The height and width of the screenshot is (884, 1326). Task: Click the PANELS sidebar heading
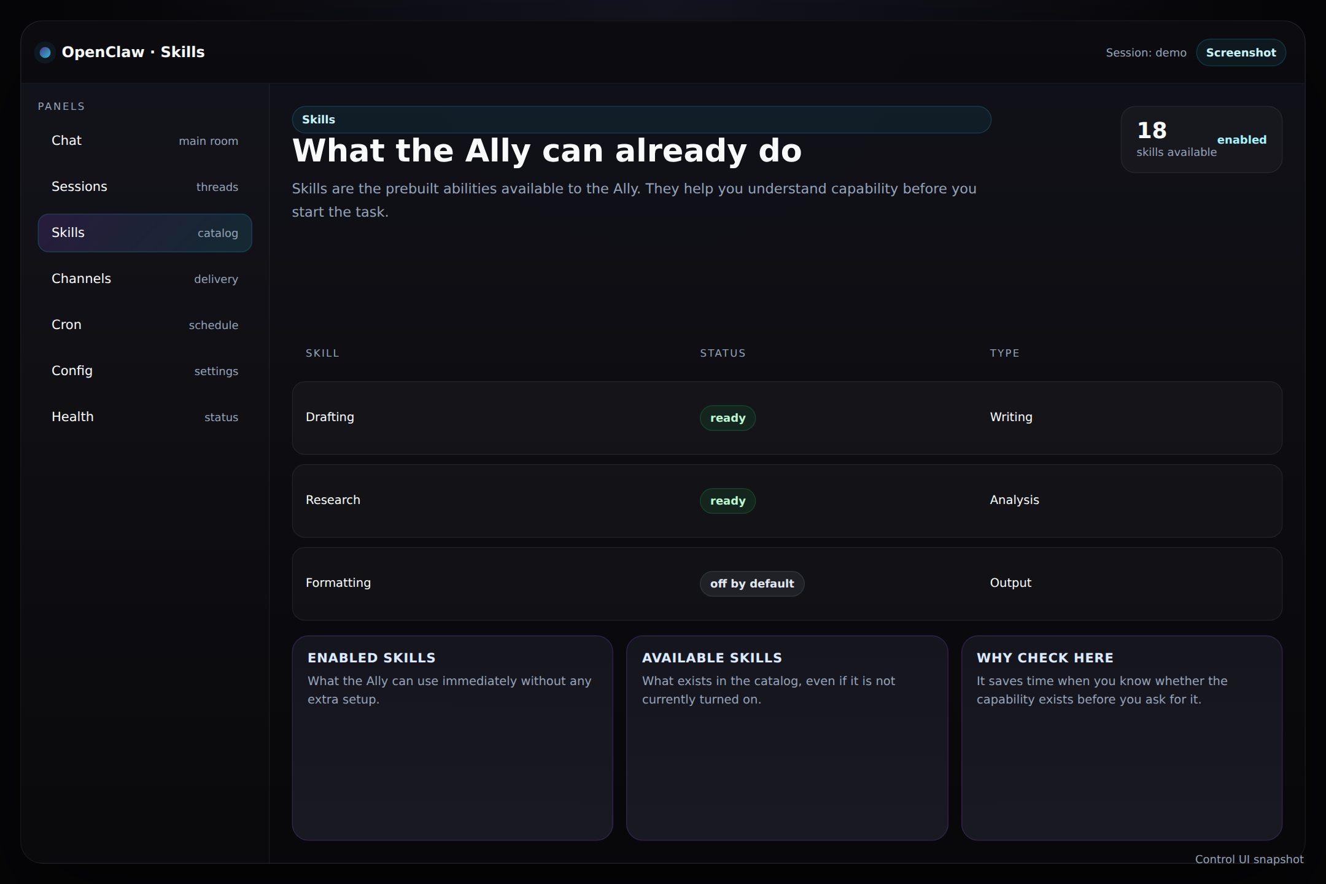click(61, 106)
